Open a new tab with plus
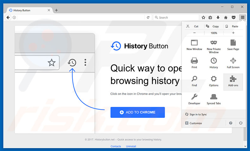Screen dimensions: 250x151 (56, 10)
